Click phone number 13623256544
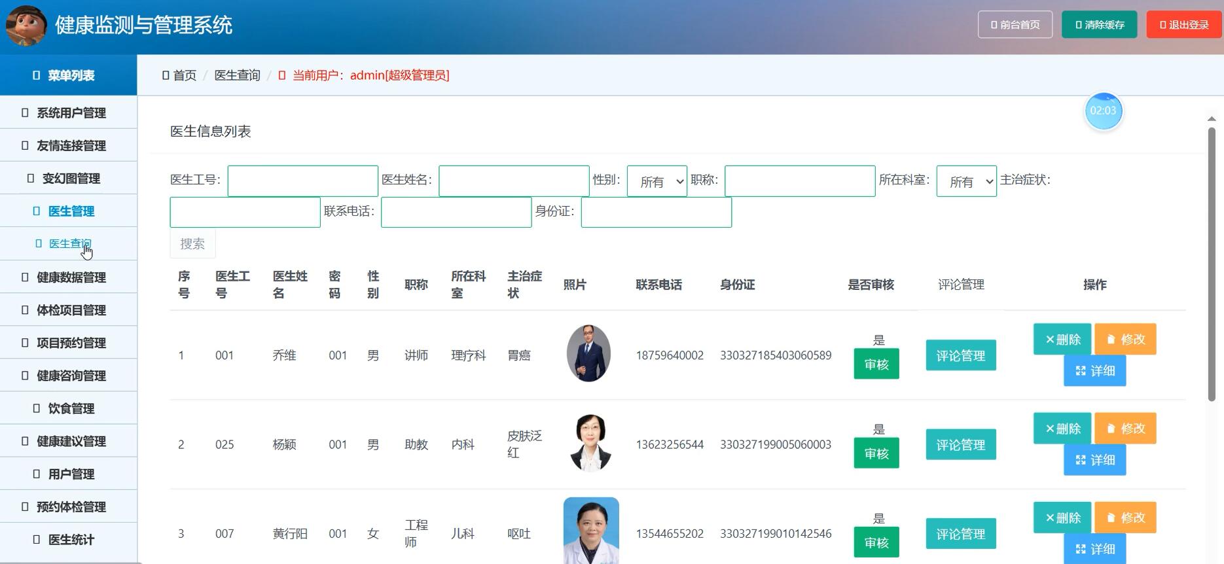This screenshot has height=564, width=1224. [x=670, y=444]
